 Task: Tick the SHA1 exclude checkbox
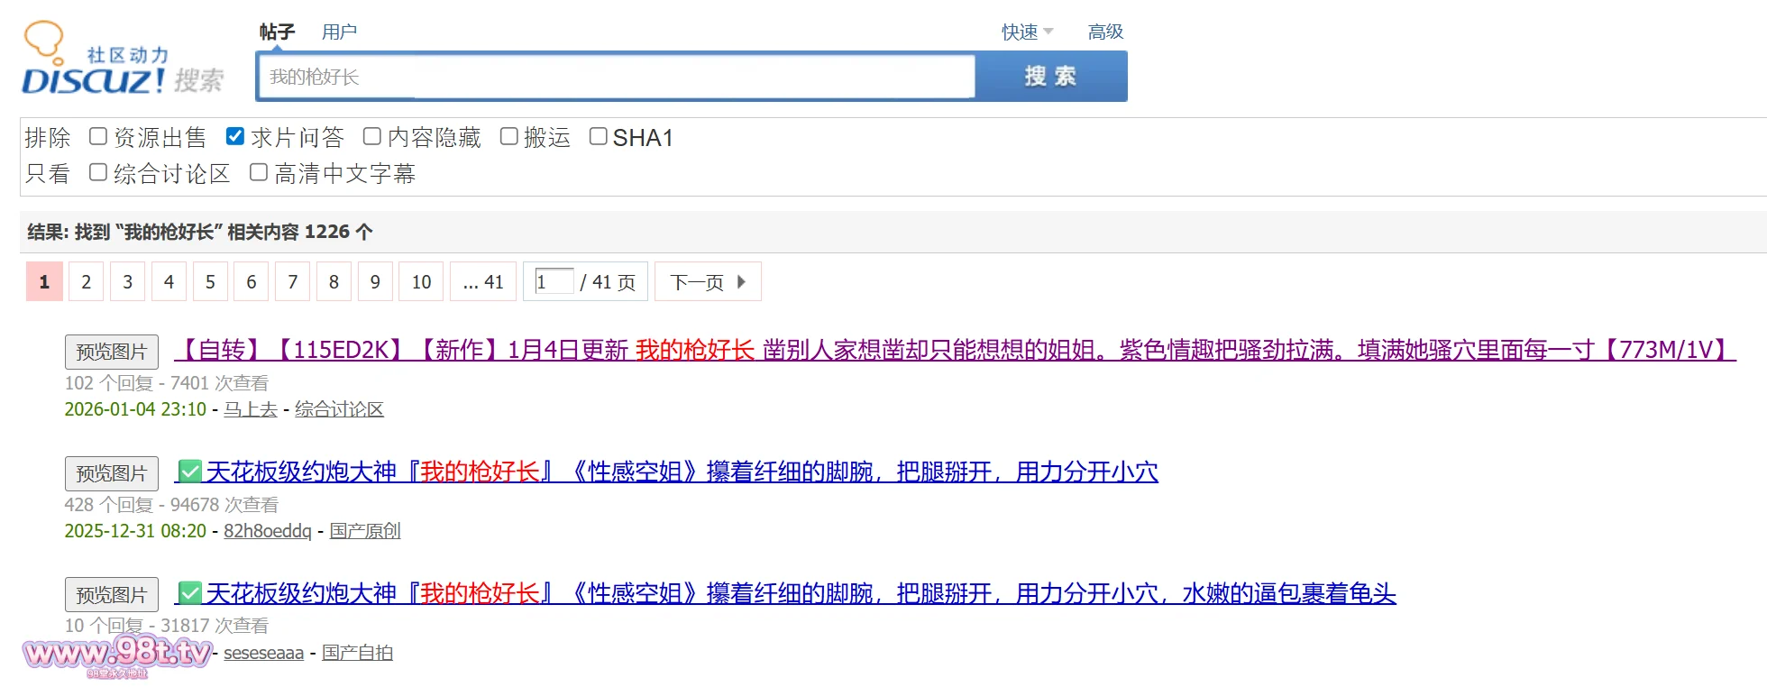[598, 137]
